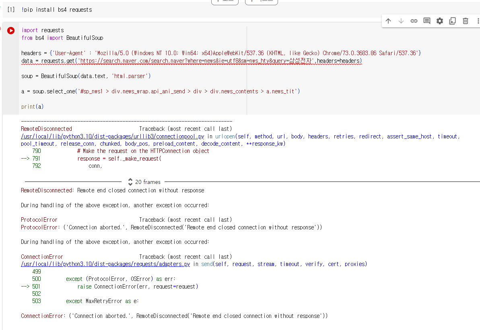Click the BeautifulSoup html.parser line

click(86, 76)
